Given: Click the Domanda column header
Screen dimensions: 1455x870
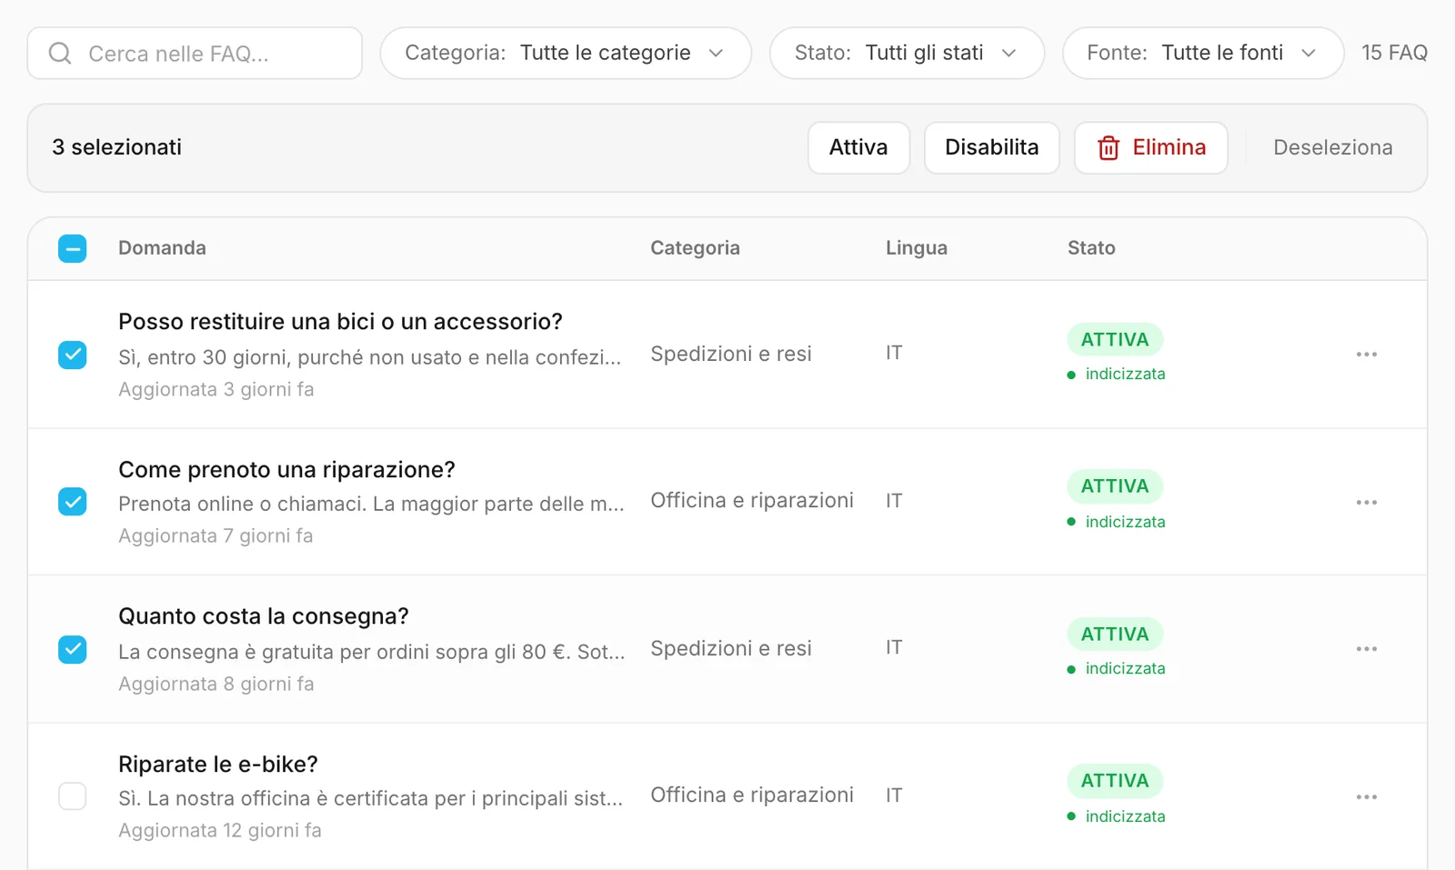Looking at the screenshot, I should coord(162,247).
